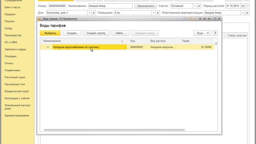
Task: Click the Номер input field
Action: coord(57,6)
